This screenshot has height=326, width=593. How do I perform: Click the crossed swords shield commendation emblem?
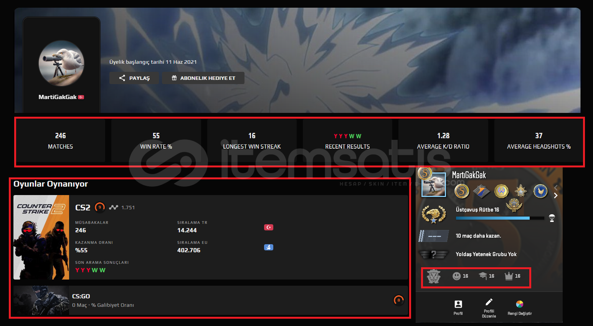click(434, 276)
